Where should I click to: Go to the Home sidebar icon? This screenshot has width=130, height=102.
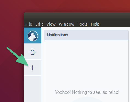[x=33, y=52]
